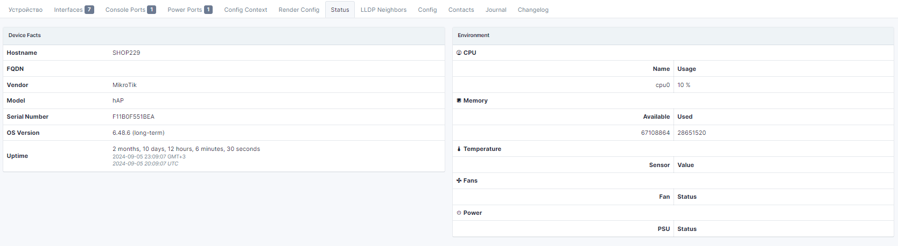Click the Fans section icon
Screen dimensions: 898x246
[459, 180]
